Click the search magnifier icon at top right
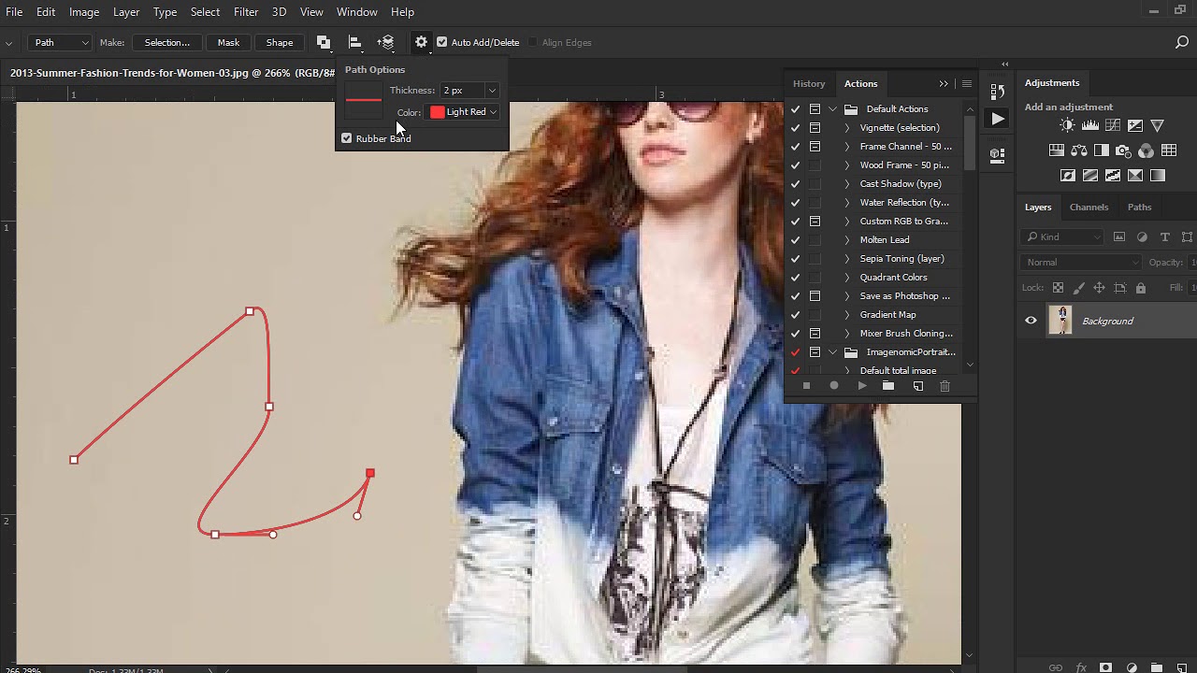 (1182, 42)
